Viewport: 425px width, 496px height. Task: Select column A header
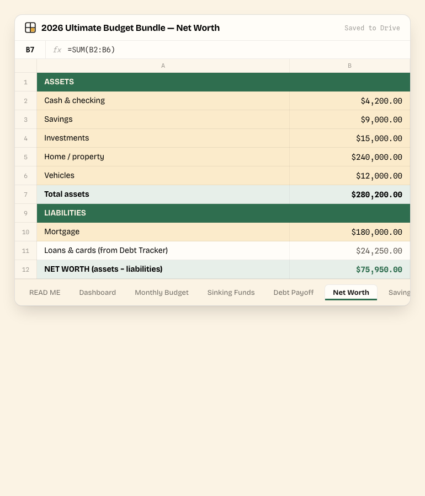tap(163, 66)
